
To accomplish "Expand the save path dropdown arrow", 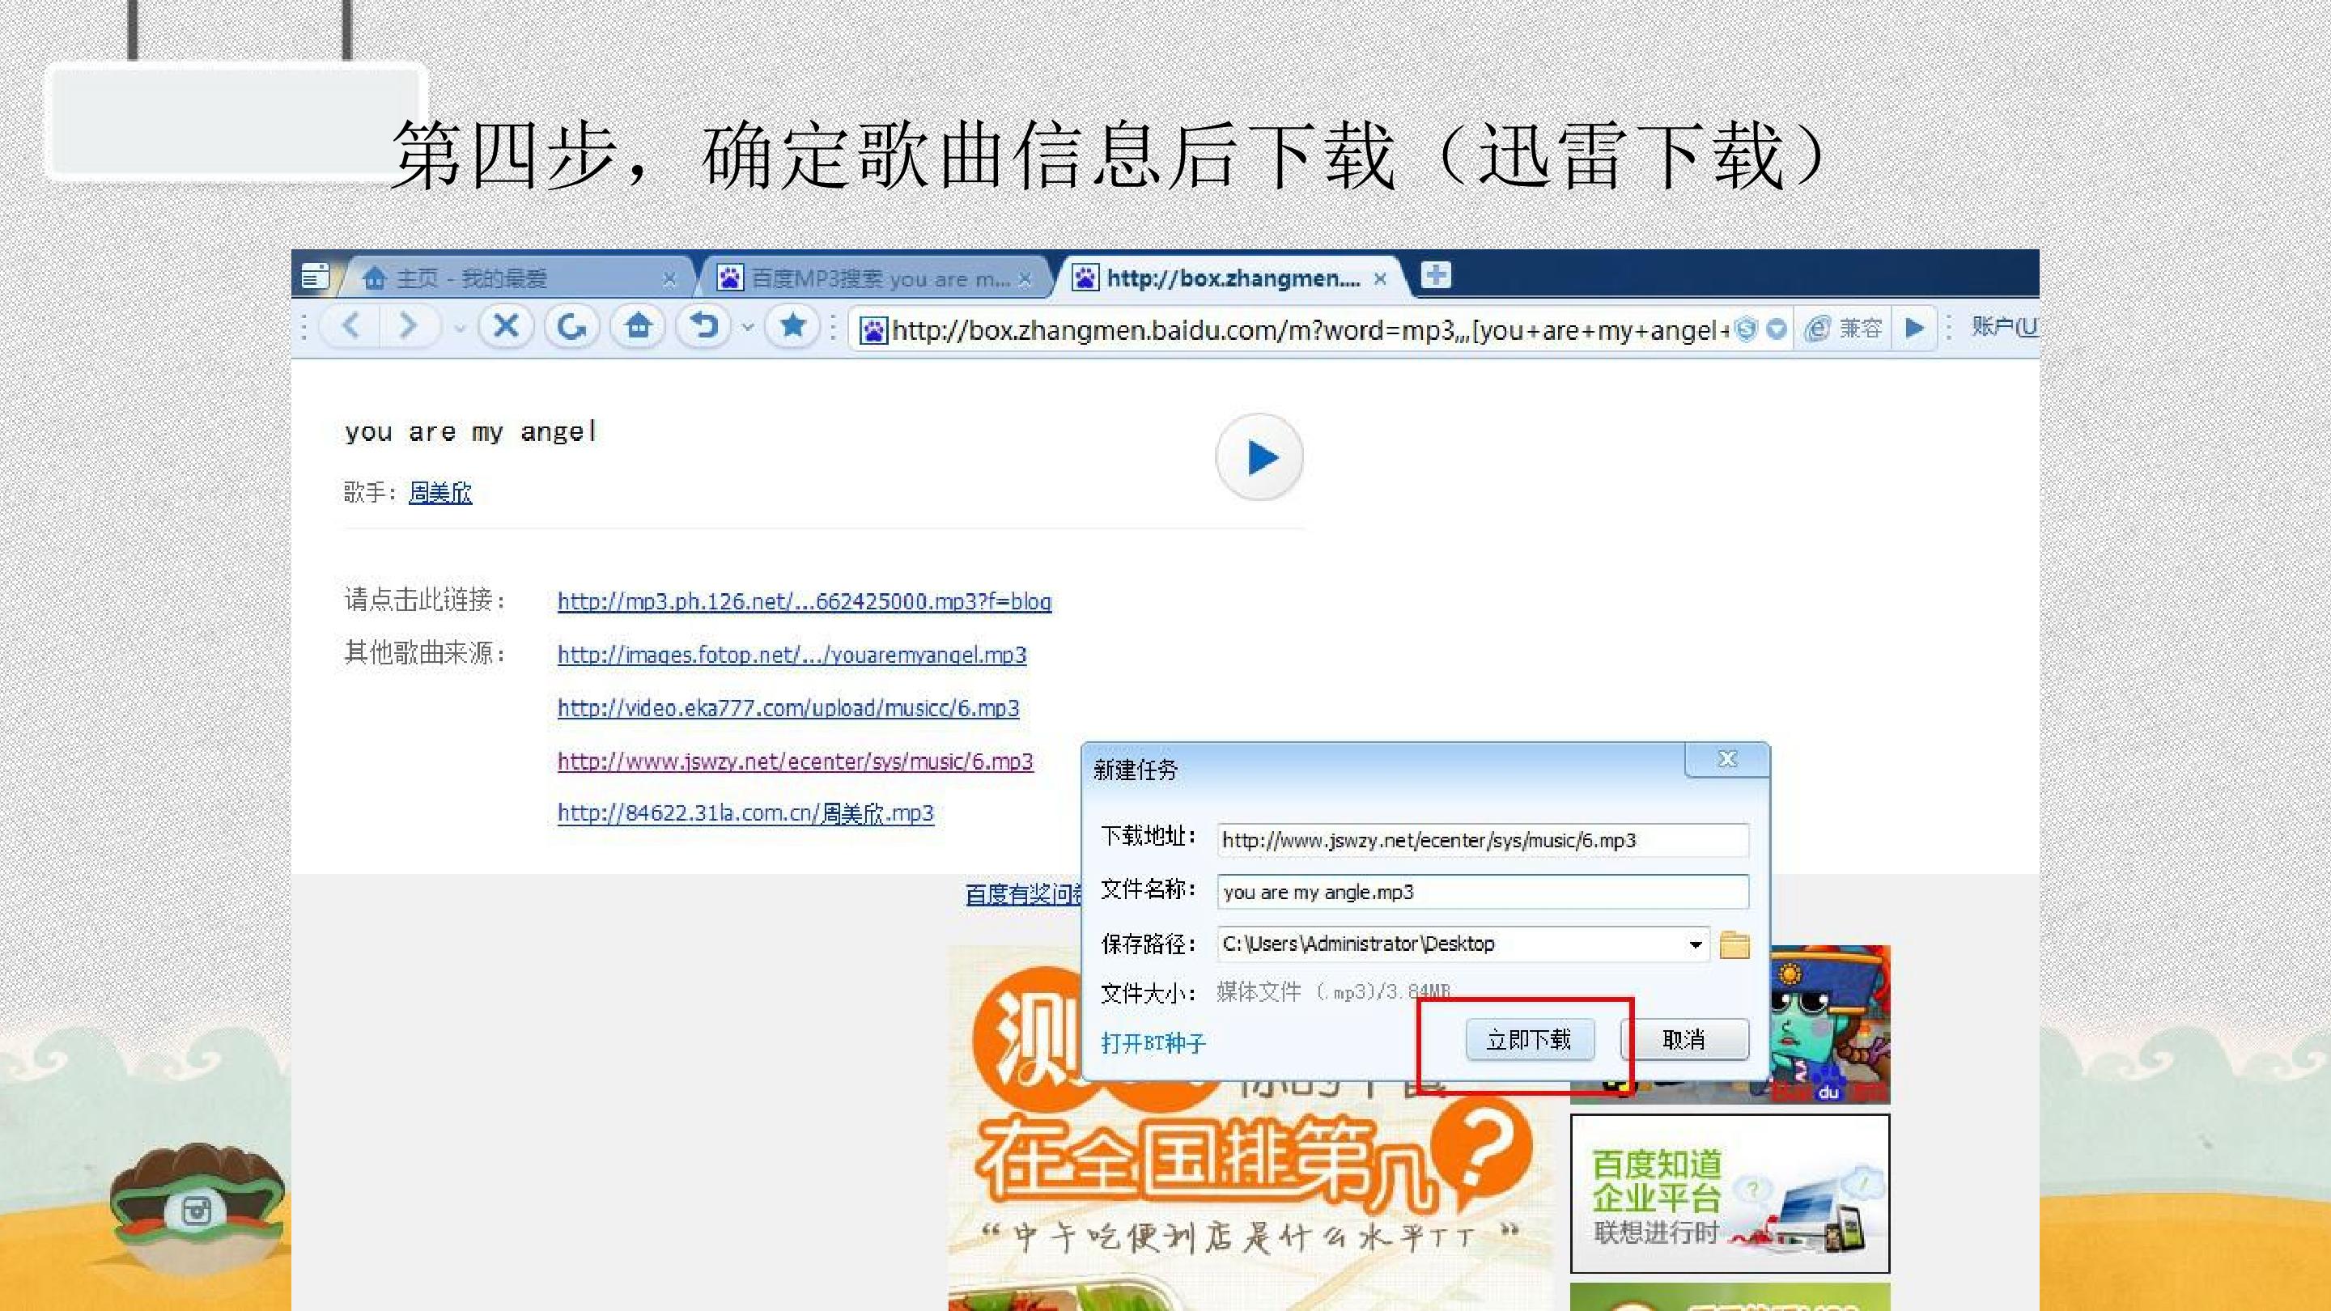I will pyautogui.click(x=1695, y=944).
